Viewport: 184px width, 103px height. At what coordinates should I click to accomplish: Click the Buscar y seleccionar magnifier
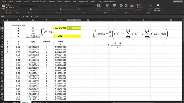point(158,6)
